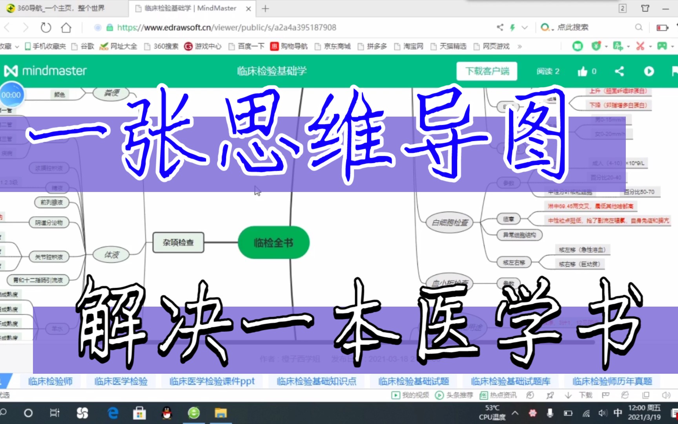This screenshot has height=424, width=678.
Task: Open the 京东商城 bookmark
Action: tap(332, 46)
